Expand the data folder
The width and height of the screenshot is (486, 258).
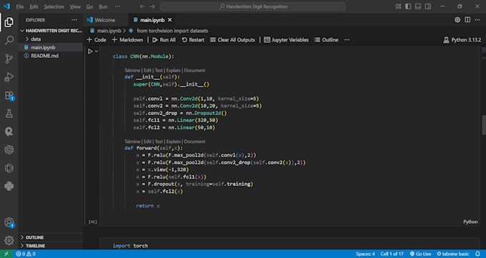[x=36, y=39]
